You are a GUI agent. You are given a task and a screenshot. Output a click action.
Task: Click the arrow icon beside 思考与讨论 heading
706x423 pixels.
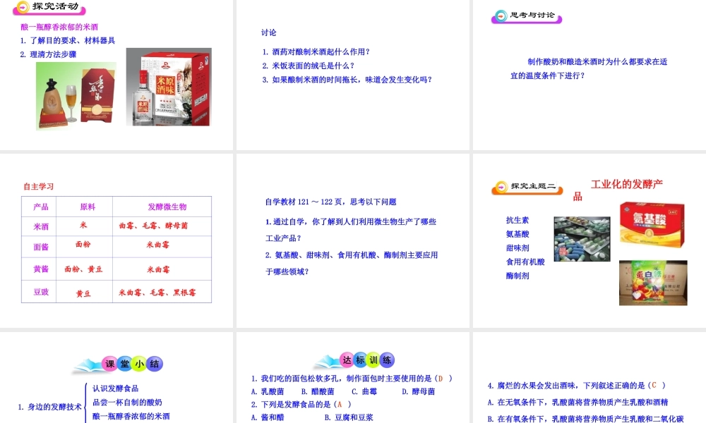pos(501,16)
